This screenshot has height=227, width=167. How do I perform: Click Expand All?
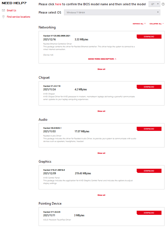pos(139,24)
